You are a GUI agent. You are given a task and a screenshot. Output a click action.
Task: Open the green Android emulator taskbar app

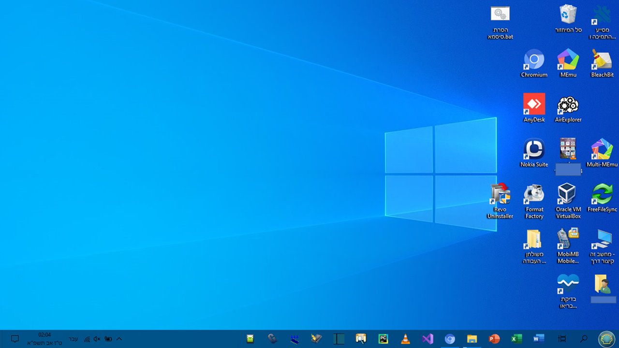point(250,339)
